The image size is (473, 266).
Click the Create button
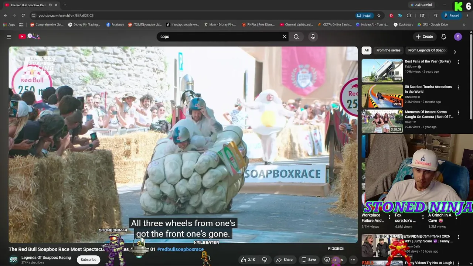coord(424,37)
